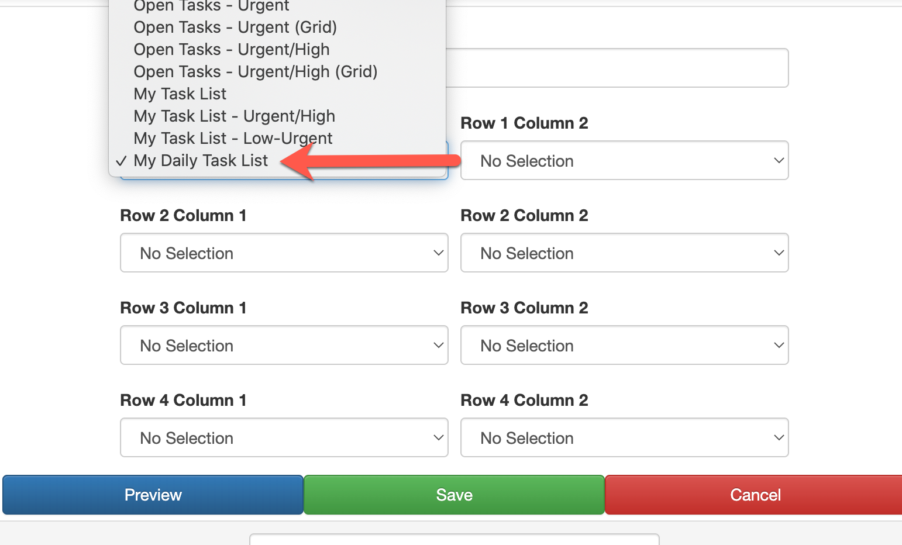Open the Row 2 Column 1 dropdown
Viewport: 902px width, 545px height.
point(284,253)
